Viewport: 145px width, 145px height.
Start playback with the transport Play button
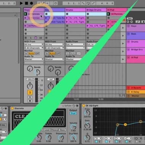21,3
